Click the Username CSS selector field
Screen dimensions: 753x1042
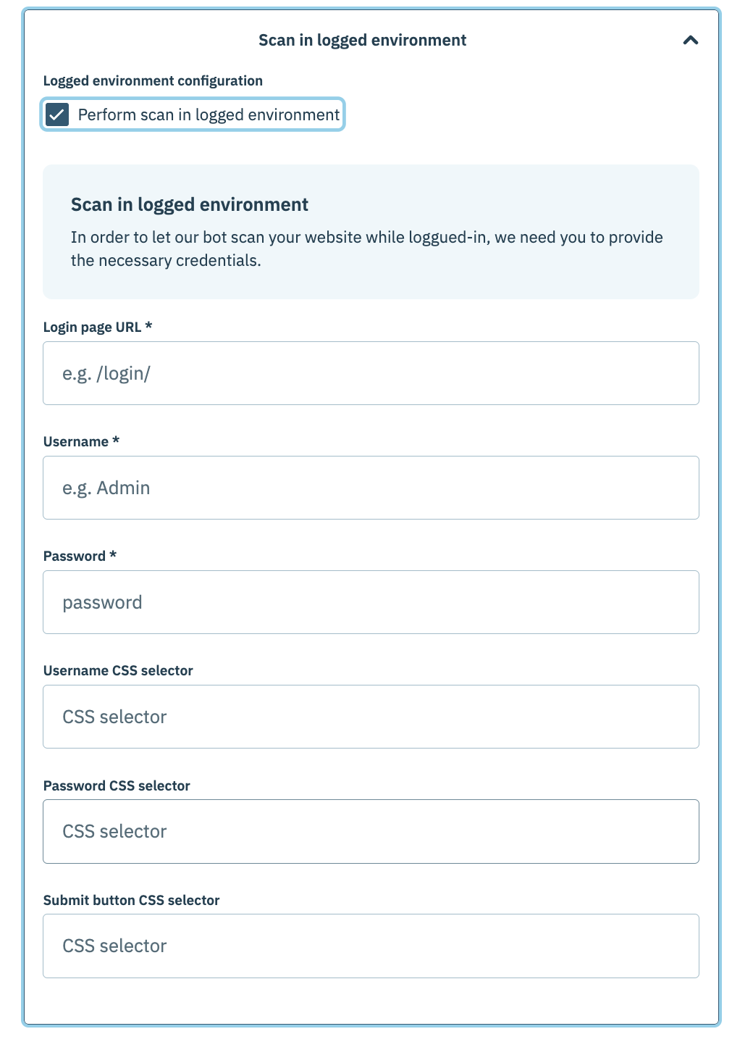click(371, 716)
